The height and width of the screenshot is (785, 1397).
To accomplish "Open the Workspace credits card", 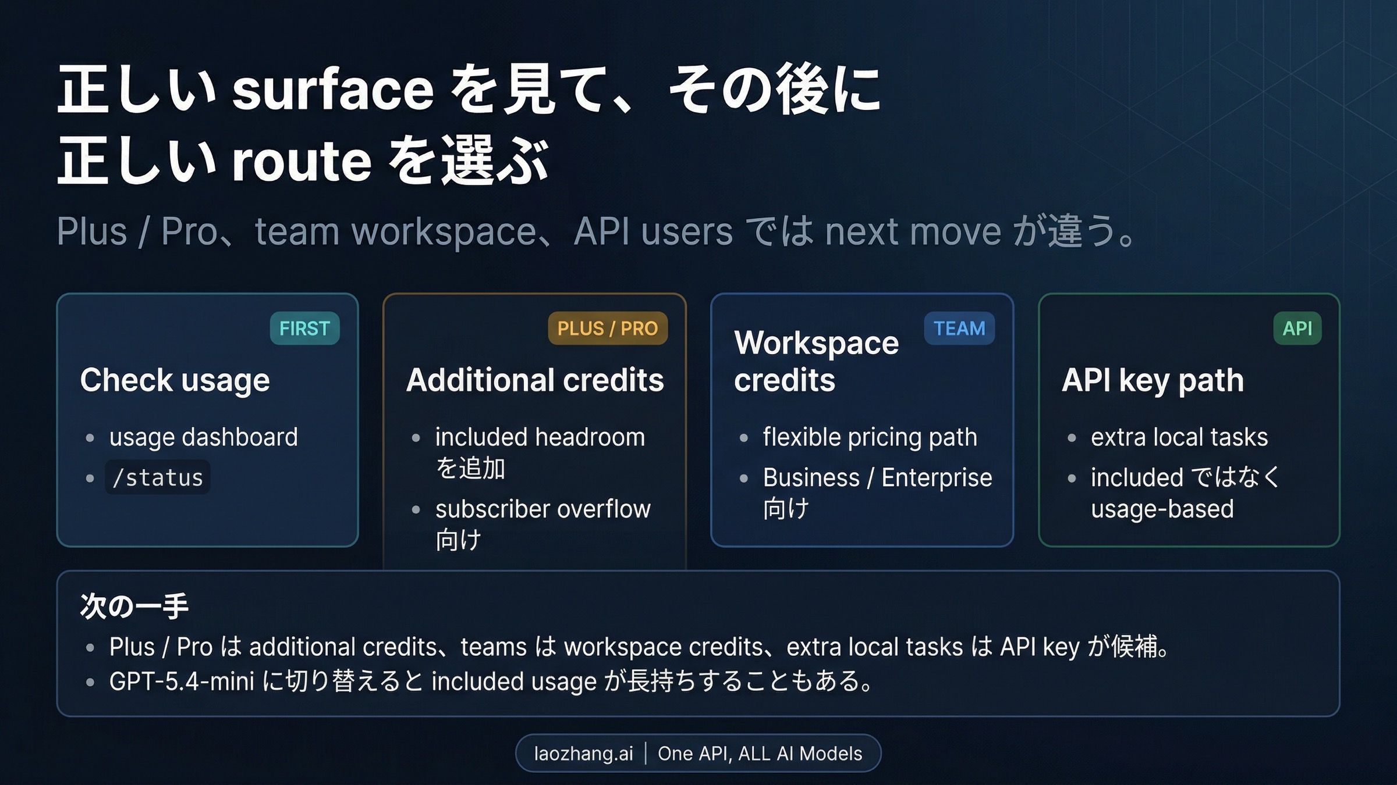I will [861, 419].
